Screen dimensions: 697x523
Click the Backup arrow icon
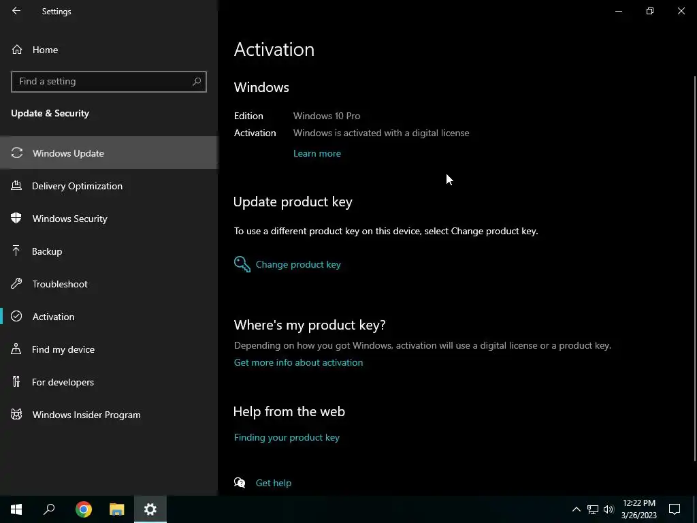16,251
